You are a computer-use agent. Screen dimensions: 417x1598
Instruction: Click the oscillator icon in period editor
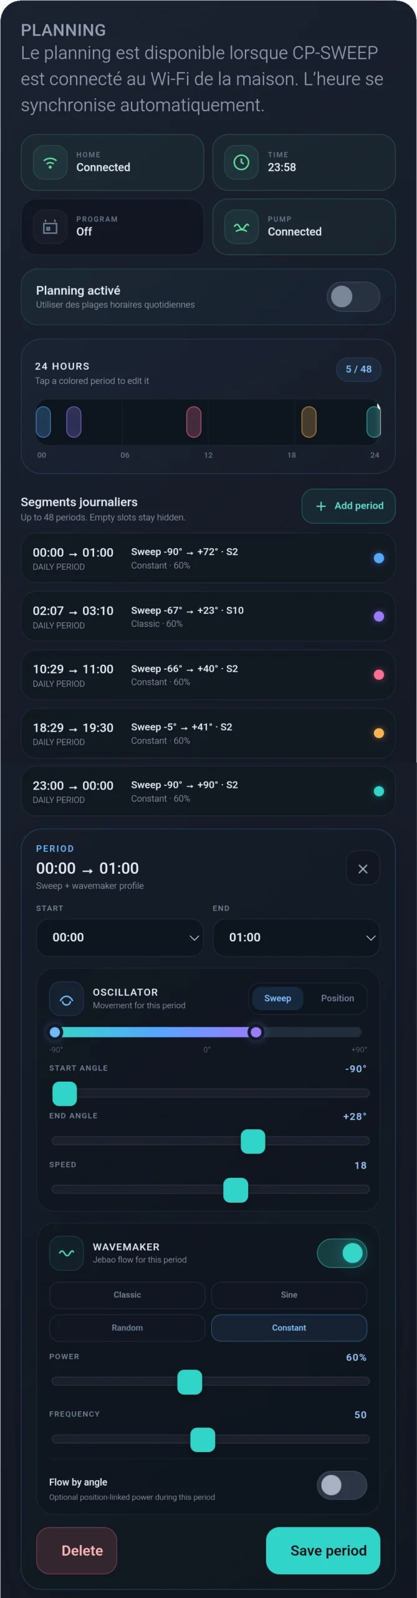(66, 999)
